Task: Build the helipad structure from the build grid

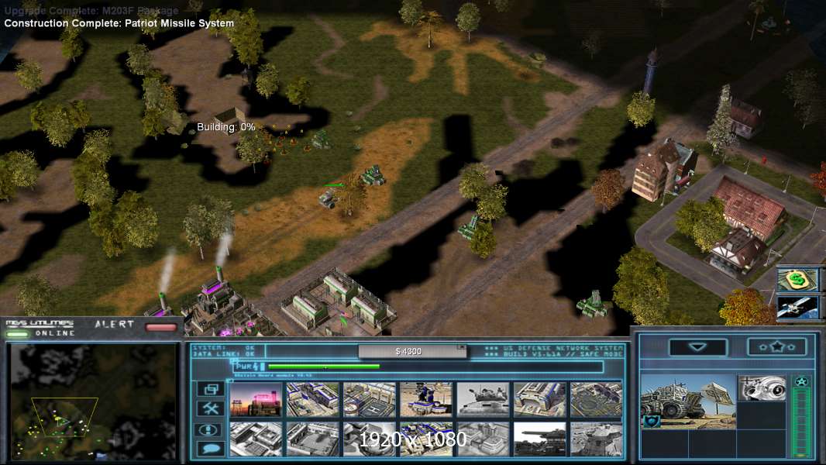Action: coord(370,400)
